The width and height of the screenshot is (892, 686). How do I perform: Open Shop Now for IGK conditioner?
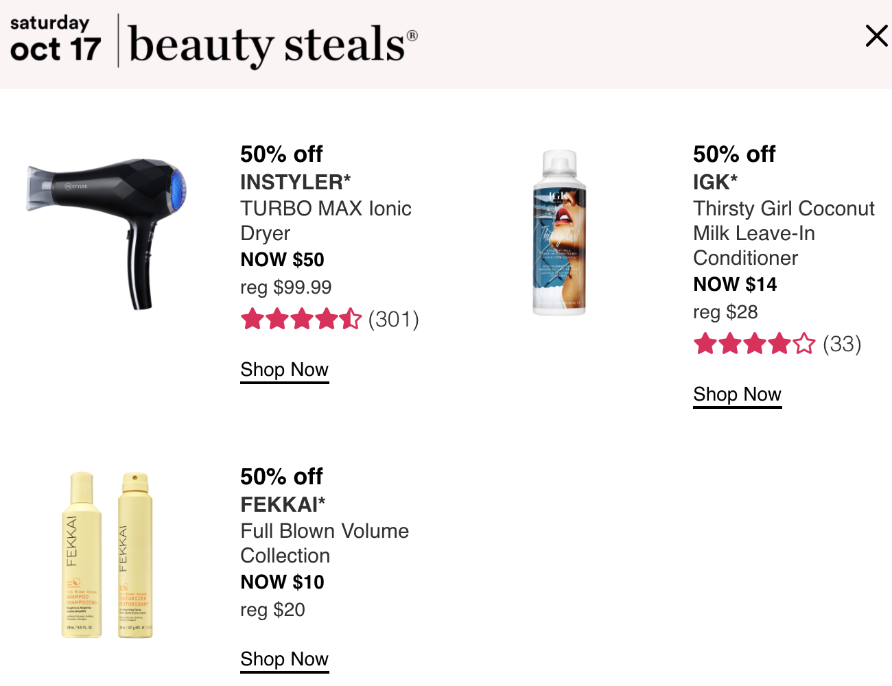tap(737, 394)
